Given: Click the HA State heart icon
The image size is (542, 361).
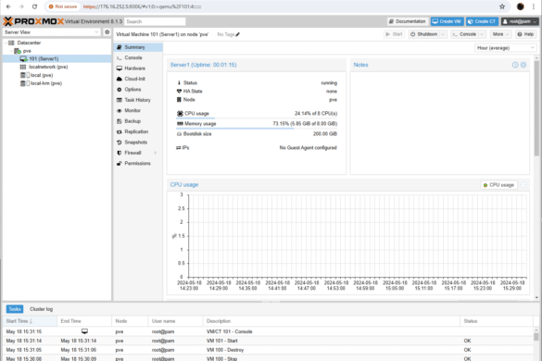Looking at the screenshot, I should (x=179, y=92).
